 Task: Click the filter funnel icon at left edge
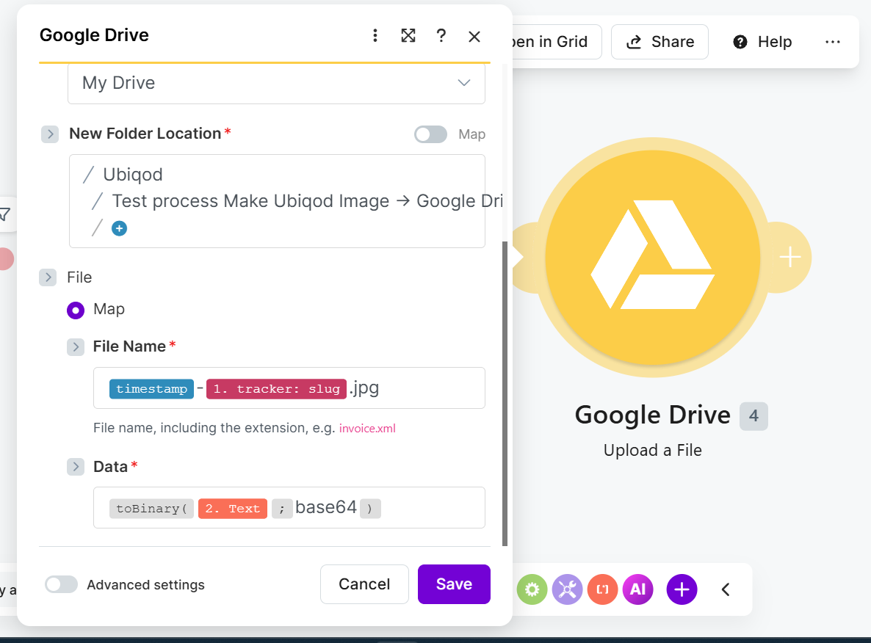(x=5, y=214)
